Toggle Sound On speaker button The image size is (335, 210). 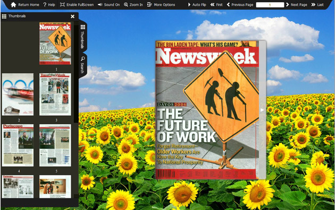[x=109, y=4]
